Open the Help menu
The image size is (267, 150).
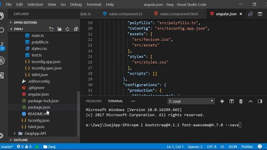click(110, 5)
